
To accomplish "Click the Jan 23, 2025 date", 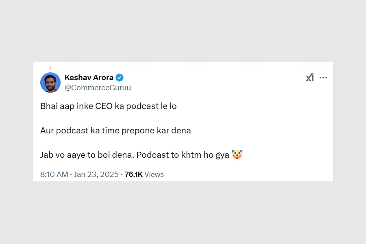I will pyautogui.click(x=96, y=174).
